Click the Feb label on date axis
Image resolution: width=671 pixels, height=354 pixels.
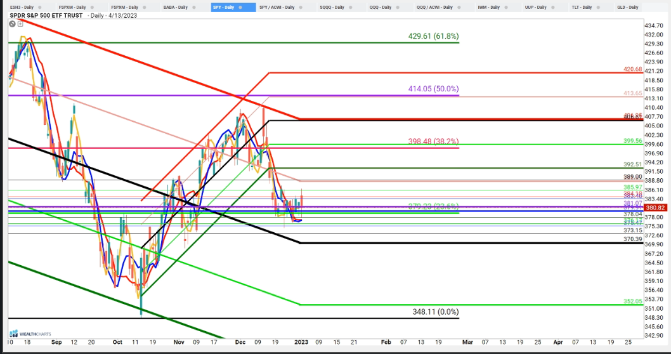[386, 342]
